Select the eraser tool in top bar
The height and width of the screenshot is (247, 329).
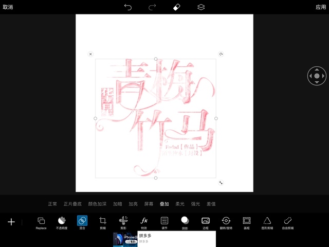pos(176,7)
